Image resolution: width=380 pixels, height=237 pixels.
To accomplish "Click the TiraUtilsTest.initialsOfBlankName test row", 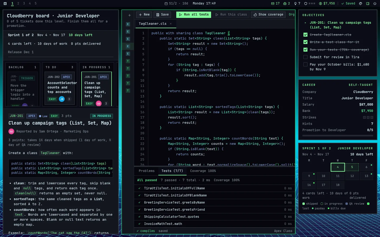I will click(x=215, y=195).
